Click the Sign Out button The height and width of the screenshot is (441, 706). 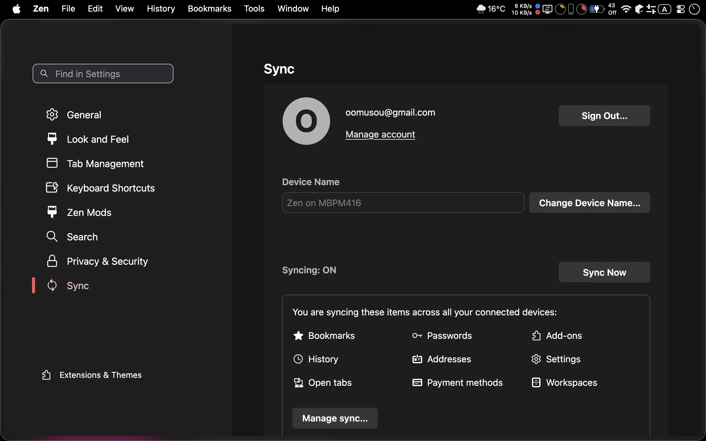point(604,116)
